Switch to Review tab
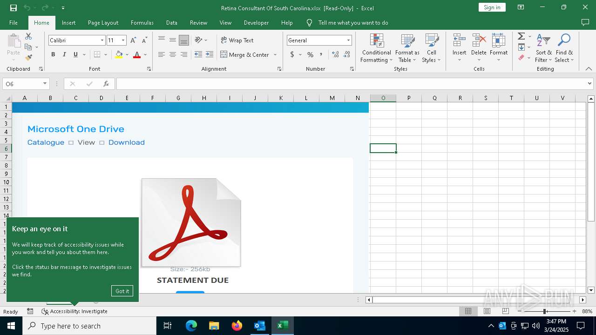Image resolution: width=596 pixels, height=335 pixels. 198,22
